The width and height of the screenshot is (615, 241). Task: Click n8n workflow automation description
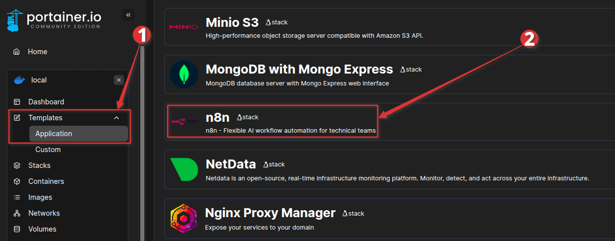[291, 131]
